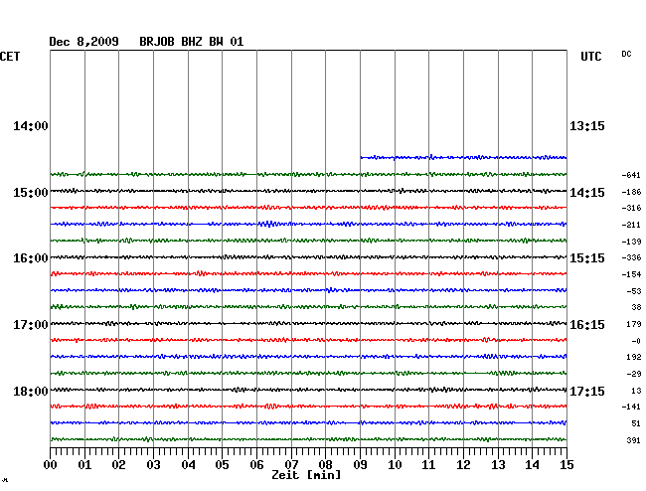Click the '07' minute axis label
646x491 pixels.
click(x=291, y=465)
